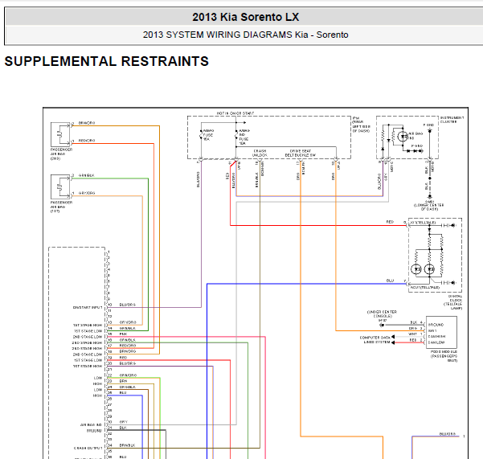Click the 'BLU/ORG' wire label at pin 10
The width and height of the screenshot is (483, 459).
(128, 305)
